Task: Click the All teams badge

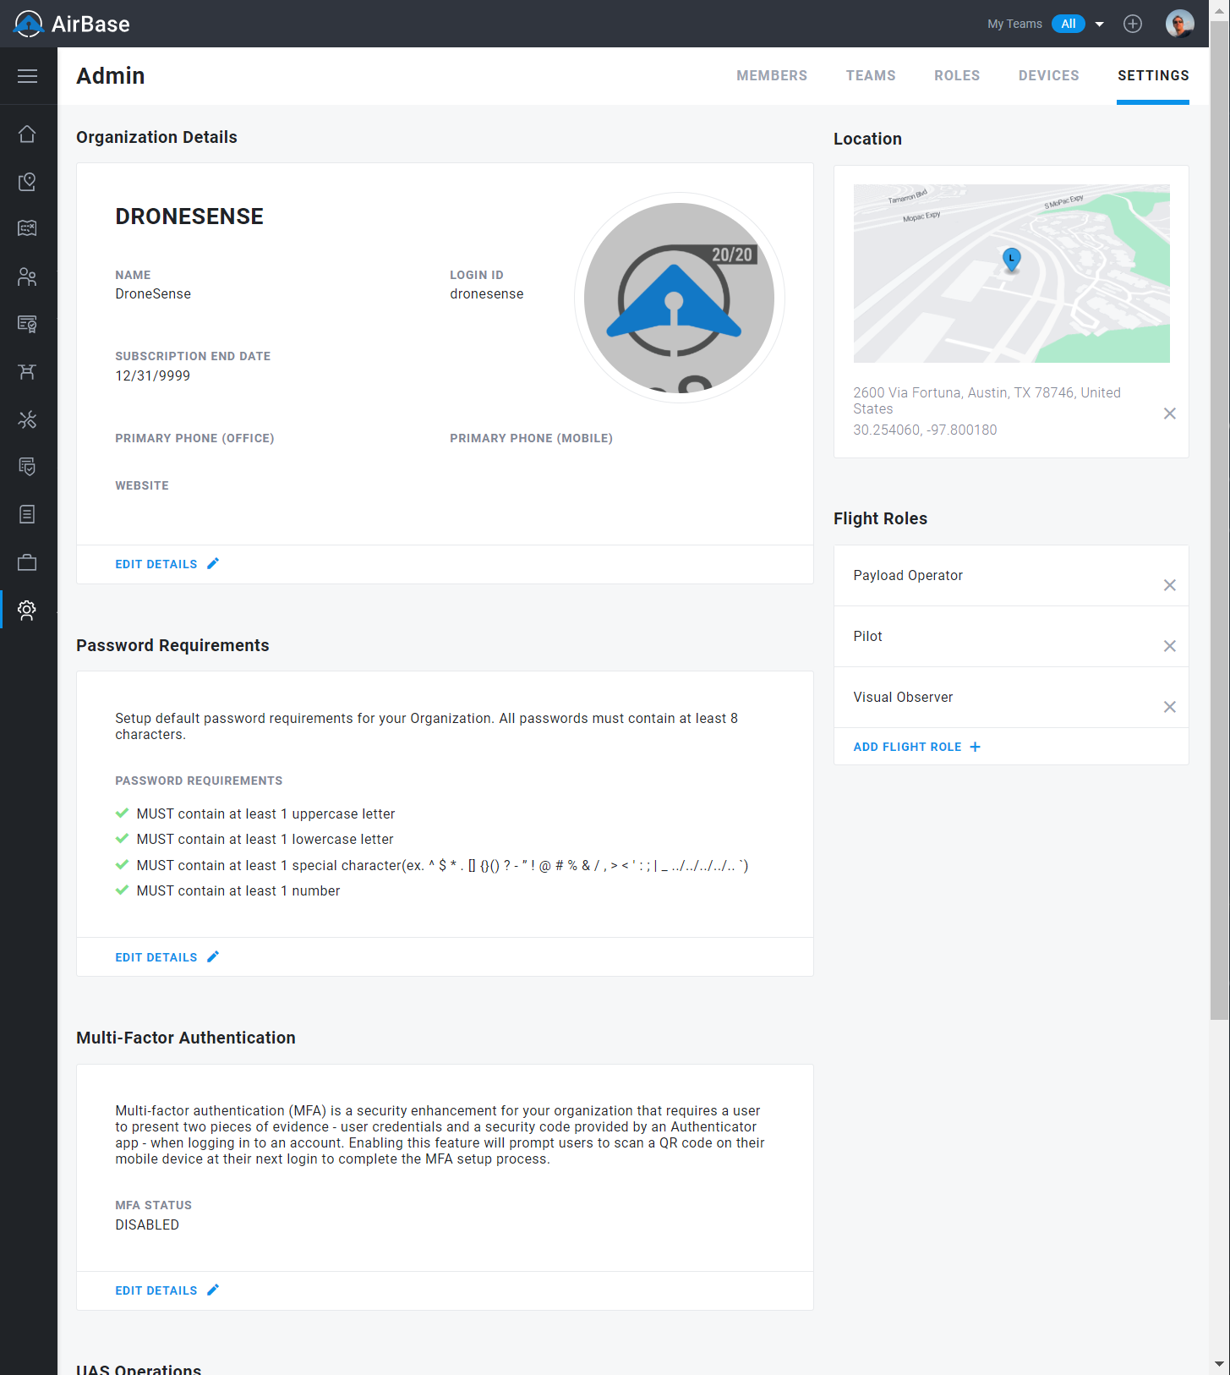Action: [1069, 24]
